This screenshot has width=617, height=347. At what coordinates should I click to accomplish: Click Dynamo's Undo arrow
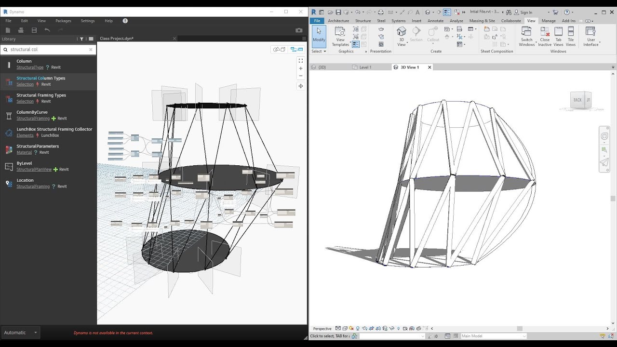[47, 30]
